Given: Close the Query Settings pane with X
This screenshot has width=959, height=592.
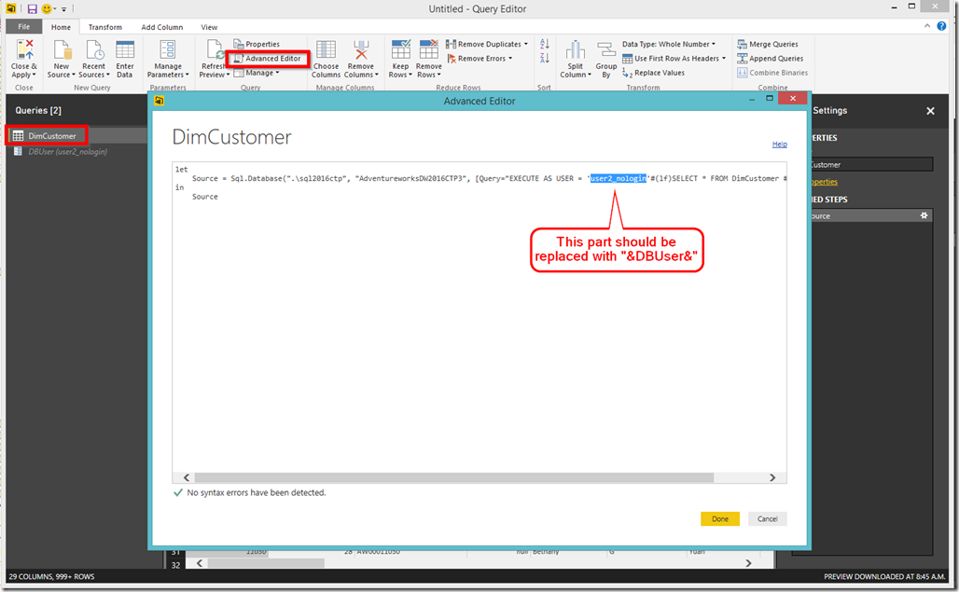Looking at the screenshot, I should (930, 111).
